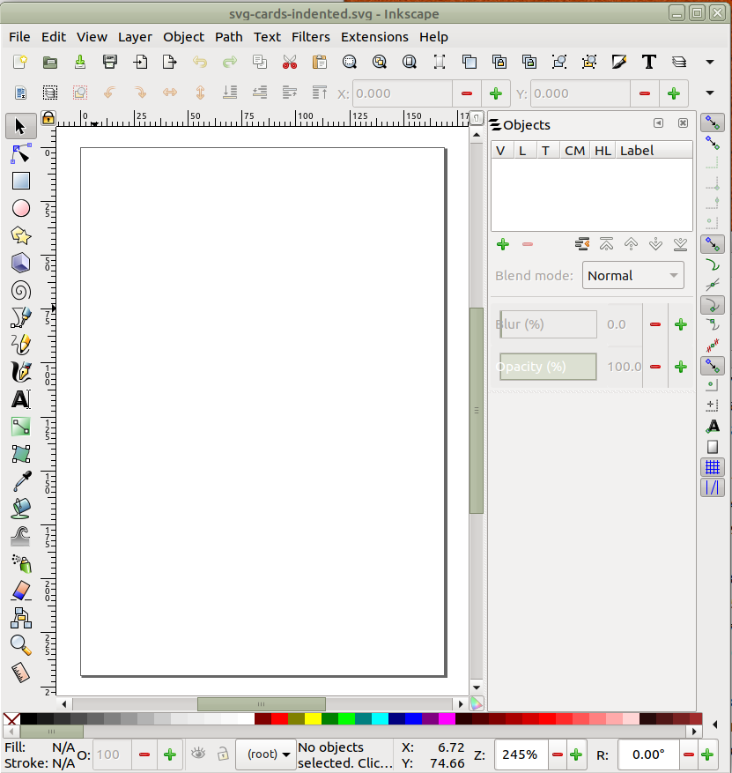Image resolution: width=732 pixels, height=773 pixels.
Task: Click the Paste clipboard icon
Action: coord(320,62)
